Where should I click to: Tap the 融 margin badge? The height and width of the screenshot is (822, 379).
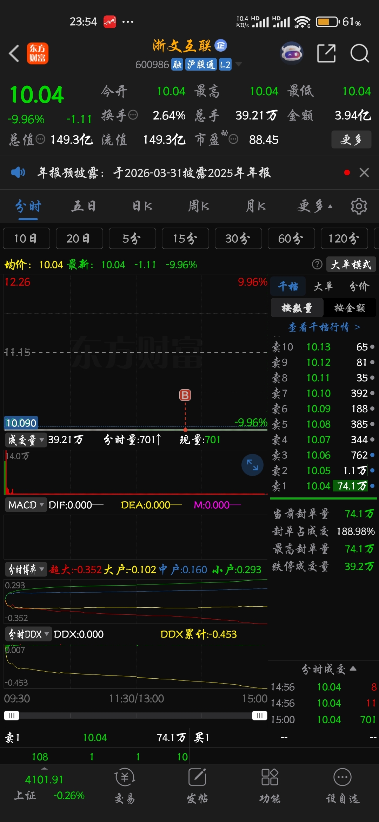177,65
